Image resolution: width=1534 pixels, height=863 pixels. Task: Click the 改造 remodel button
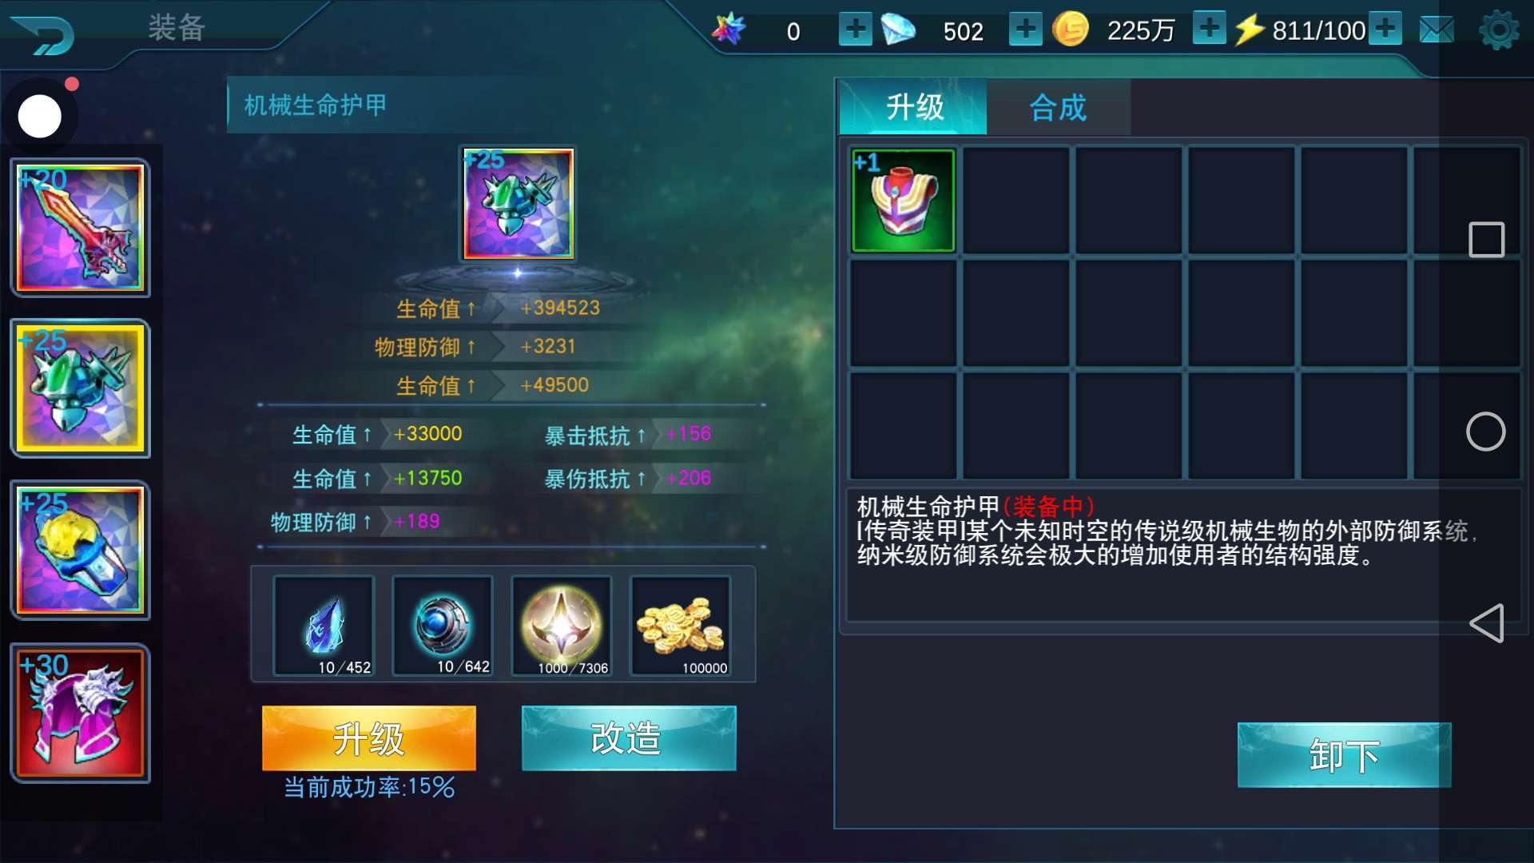[x=629, y=738]
